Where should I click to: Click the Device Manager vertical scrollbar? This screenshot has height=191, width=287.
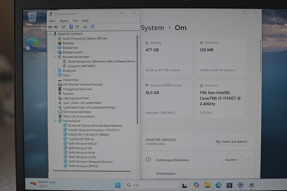tap(137, 80)
